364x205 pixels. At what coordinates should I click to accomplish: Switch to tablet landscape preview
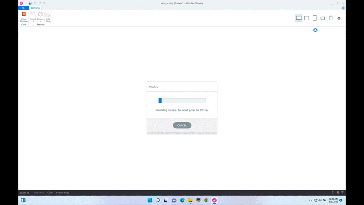point(307,18)
